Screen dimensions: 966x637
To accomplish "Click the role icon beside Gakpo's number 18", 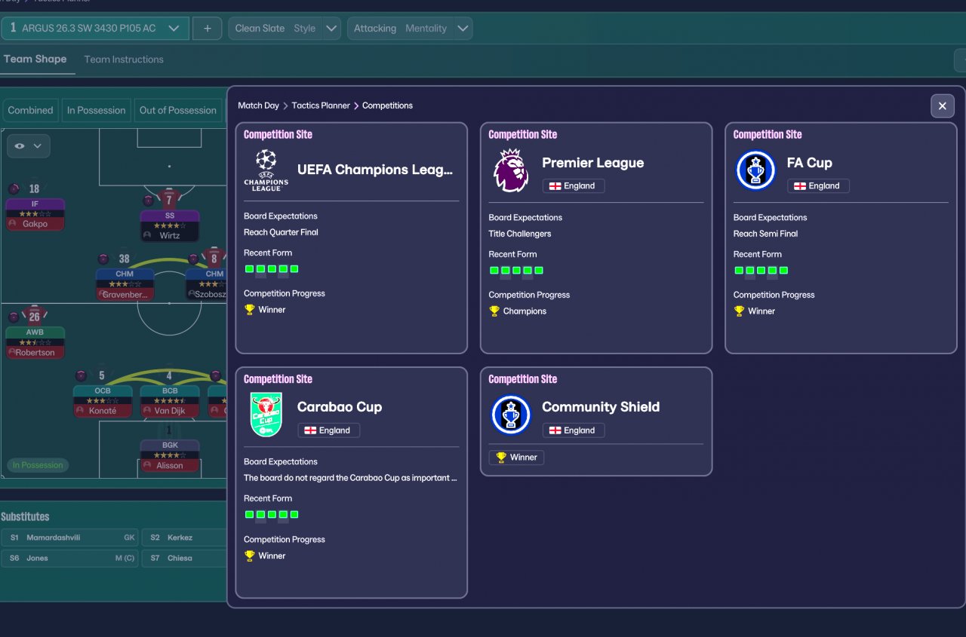I will pyautogui.click(x=14, y=188).
